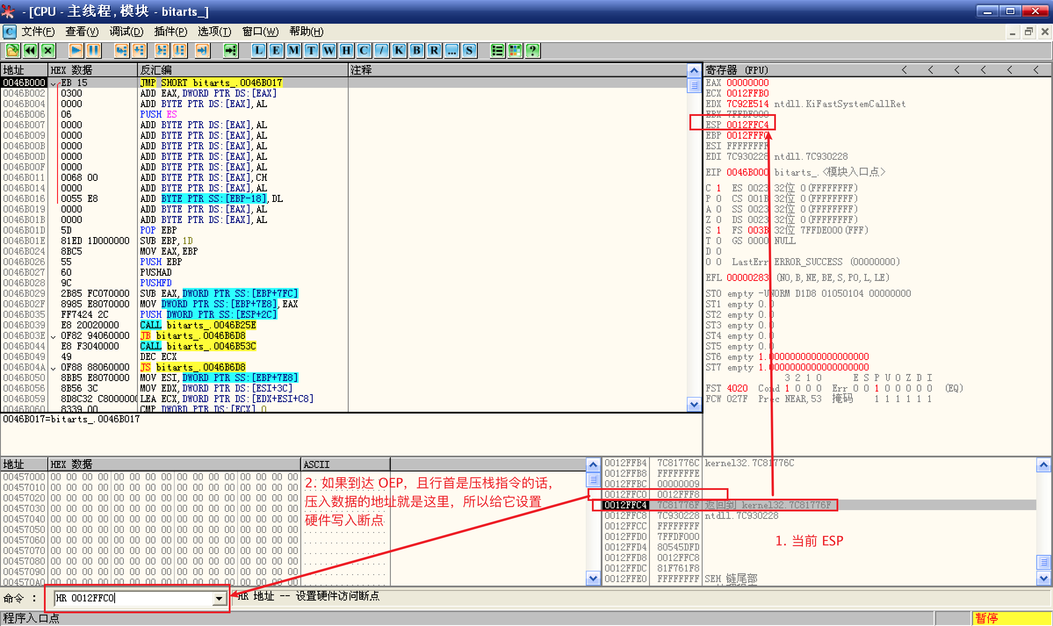1053x626 pixels.
Task: Open the 调试(D) debug menu
Action: pyautogui.click(x=126, y=32)
